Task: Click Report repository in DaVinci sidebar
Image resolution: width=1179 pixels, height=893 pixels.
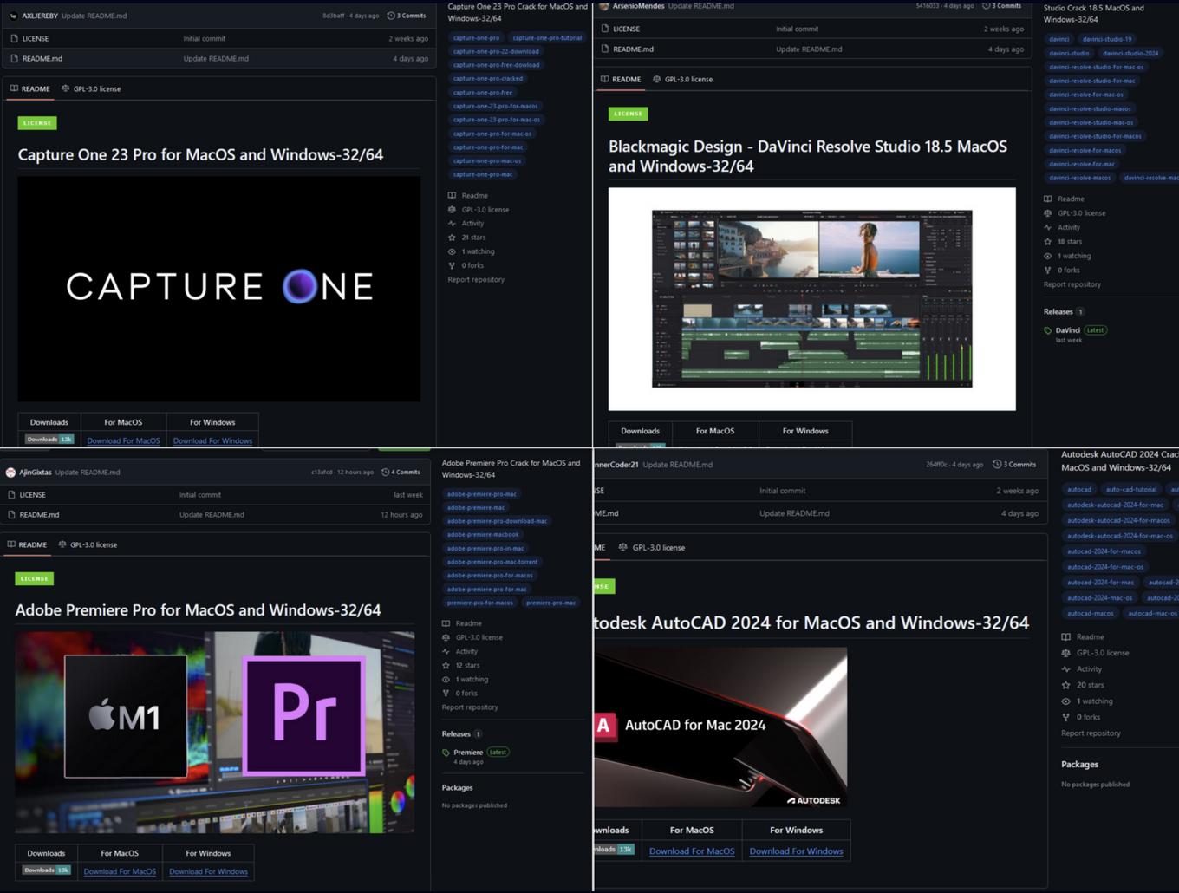Action: [x=1072, y=284]
